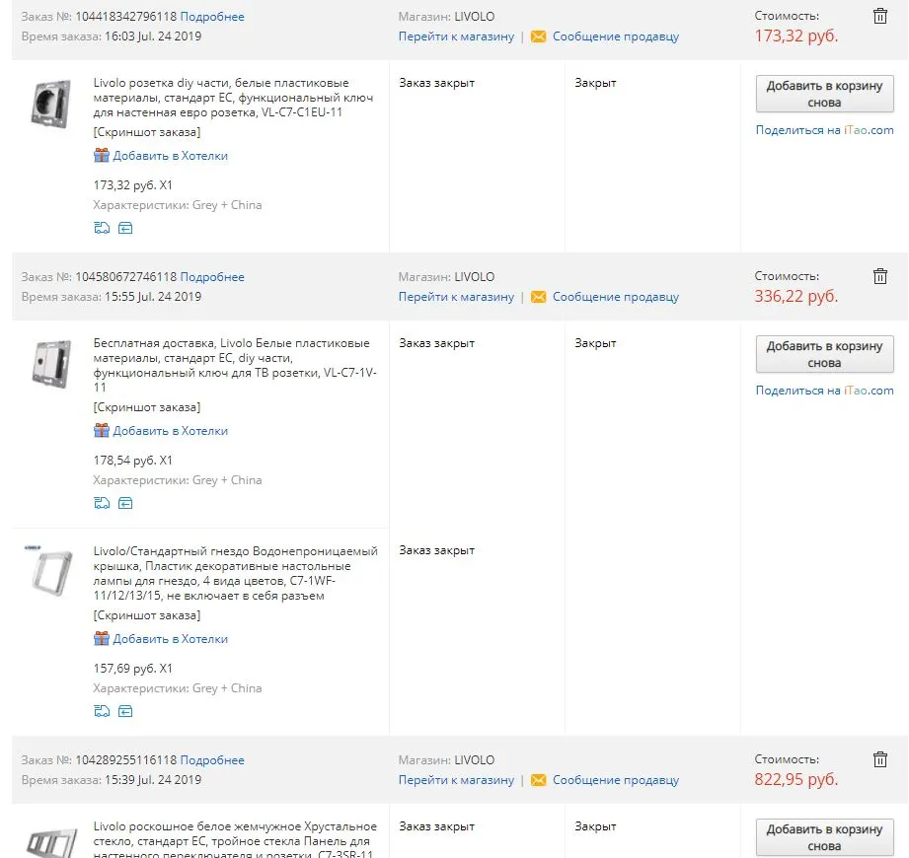The width and height of the screenshot is (909, 858).
Task: Open order screenshot for TV socket VL-C7-1V-11
Action: click(147, 407)
